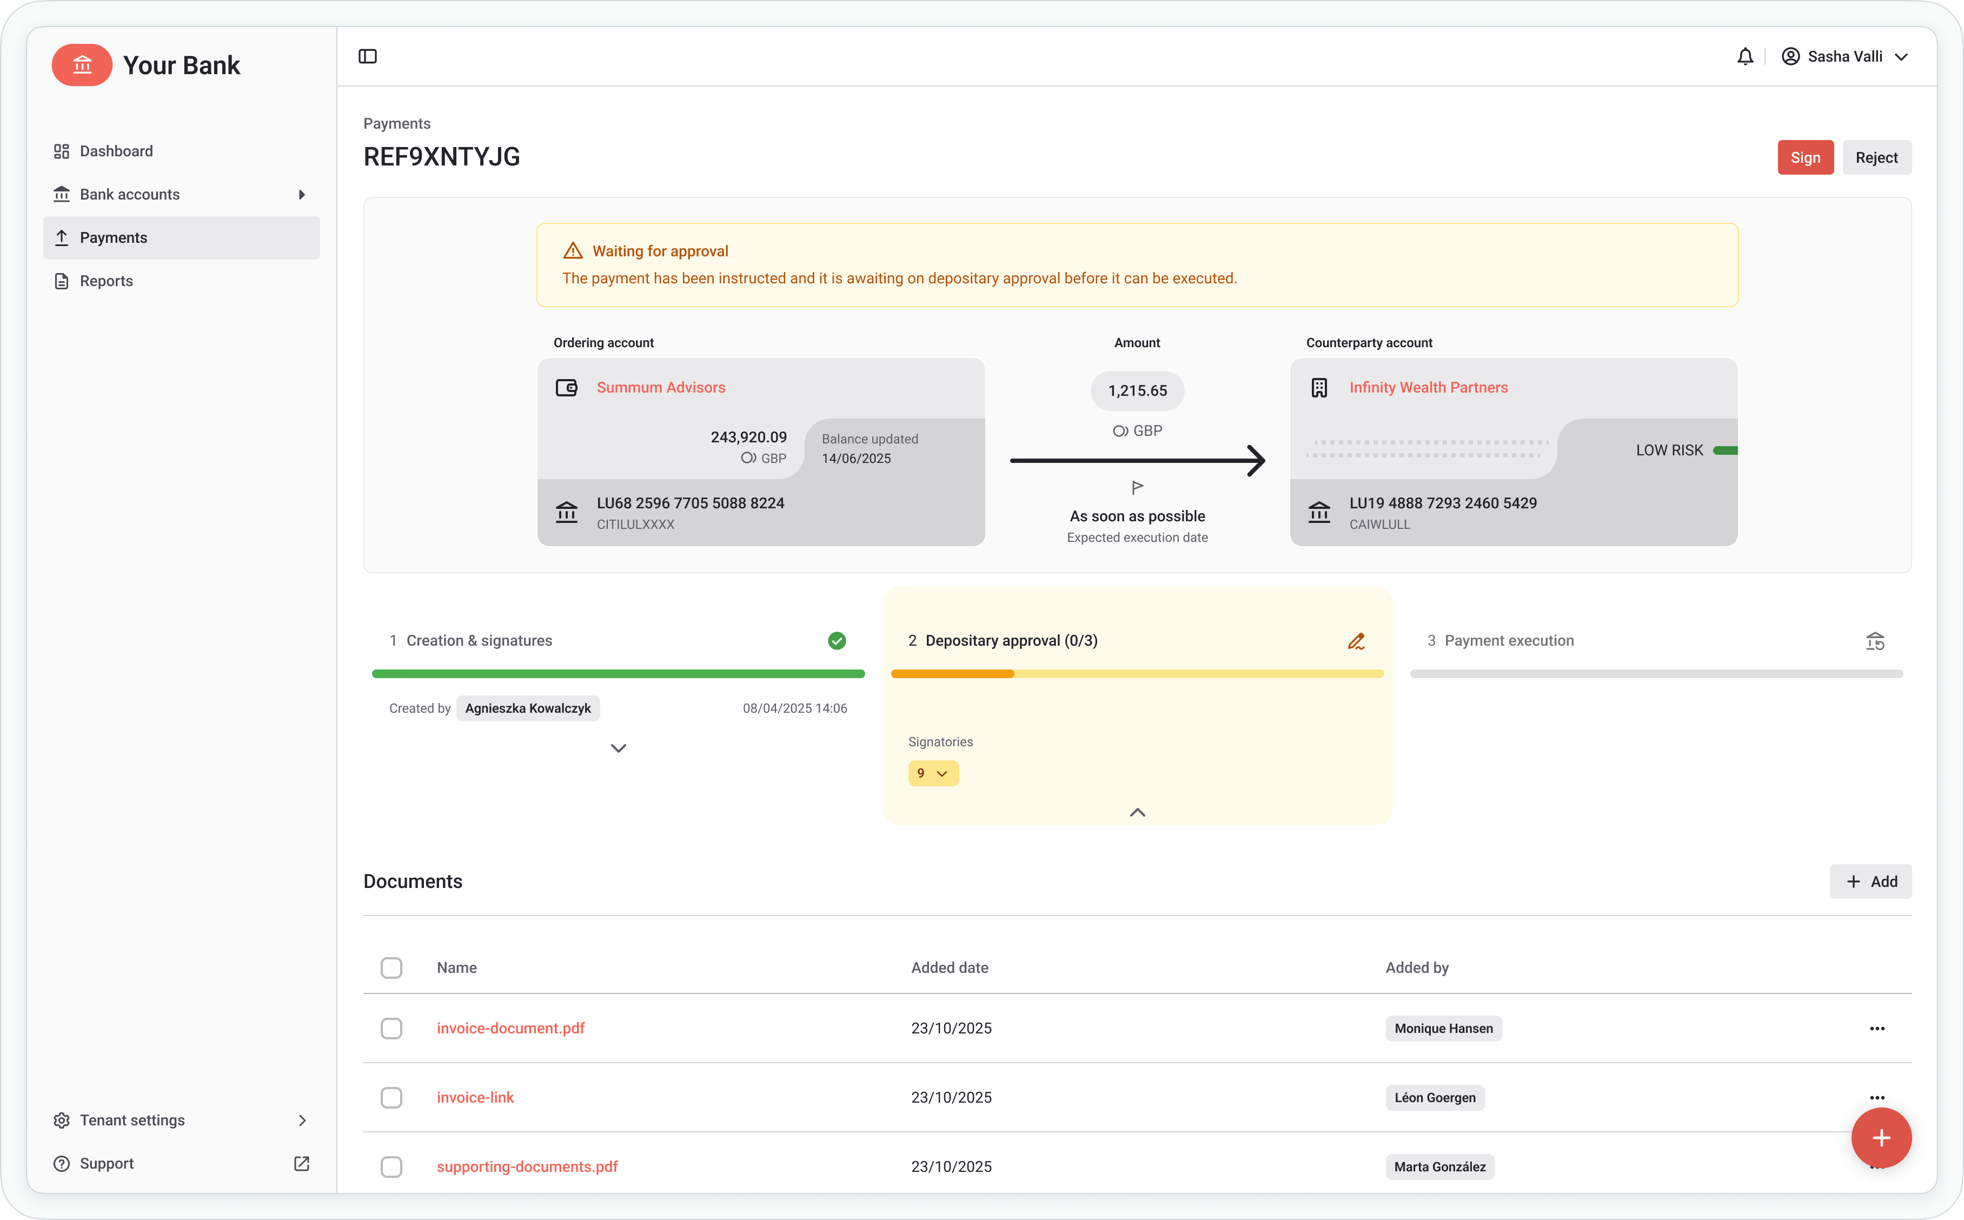Select all documents checkbox in header

coord(391,967)
